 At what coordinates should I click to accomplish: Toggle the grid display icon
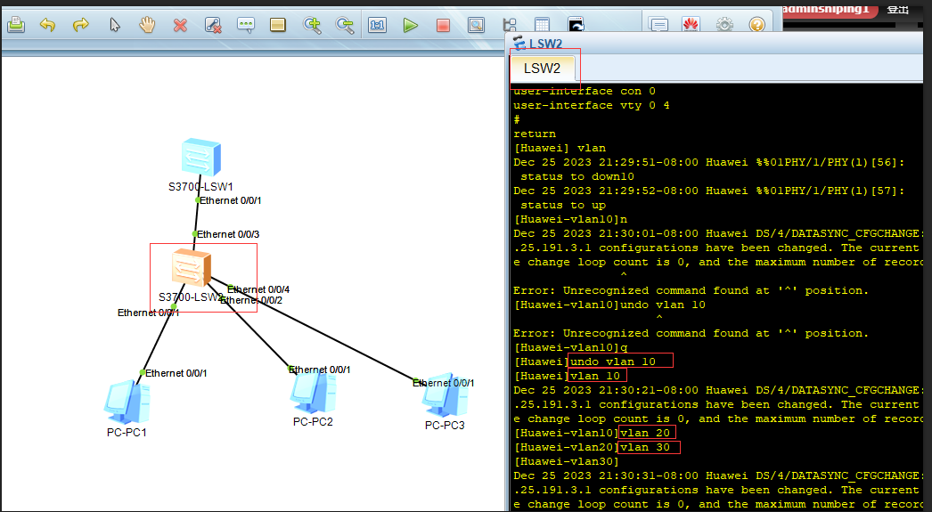[x=542, y=25]
